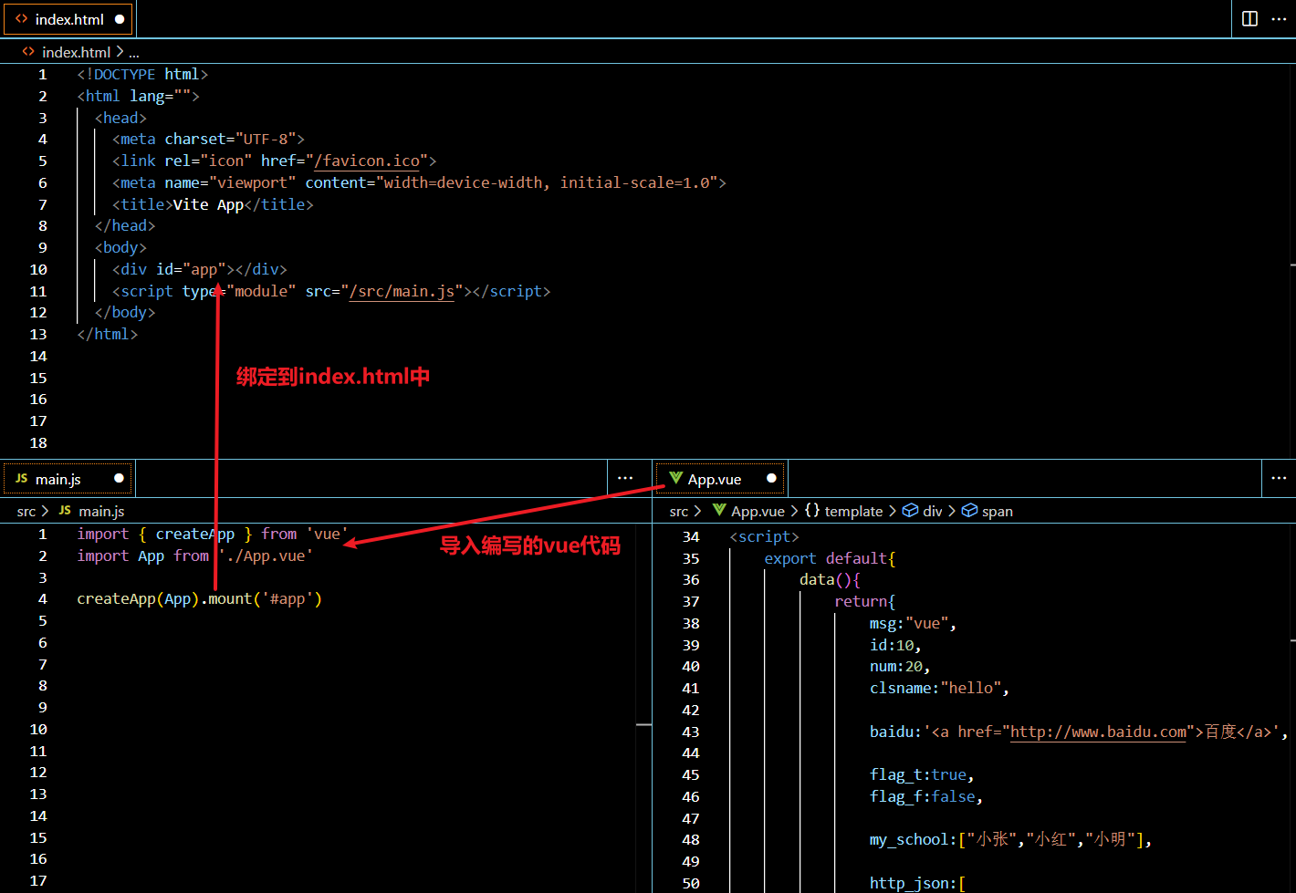Open More Actions menu of main.js group
Viewport: 1296px width, 893px height.
pyautogui.click(x=625, y=478)
